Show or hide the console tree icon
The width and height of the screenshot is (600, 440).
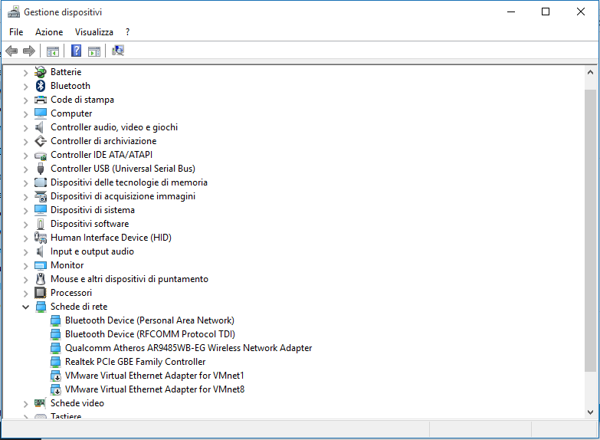53,51
